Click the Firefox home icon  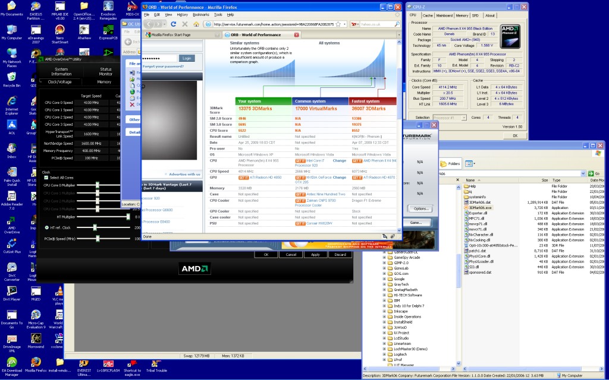coord(196,24)
